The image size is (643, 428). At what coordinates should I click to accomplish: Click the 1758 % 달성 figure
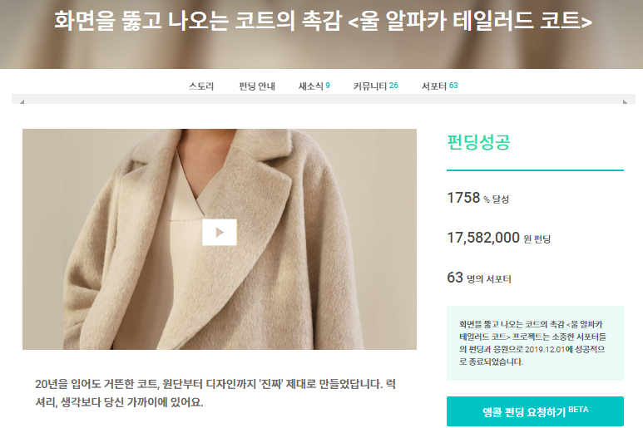tap(477, 198)
